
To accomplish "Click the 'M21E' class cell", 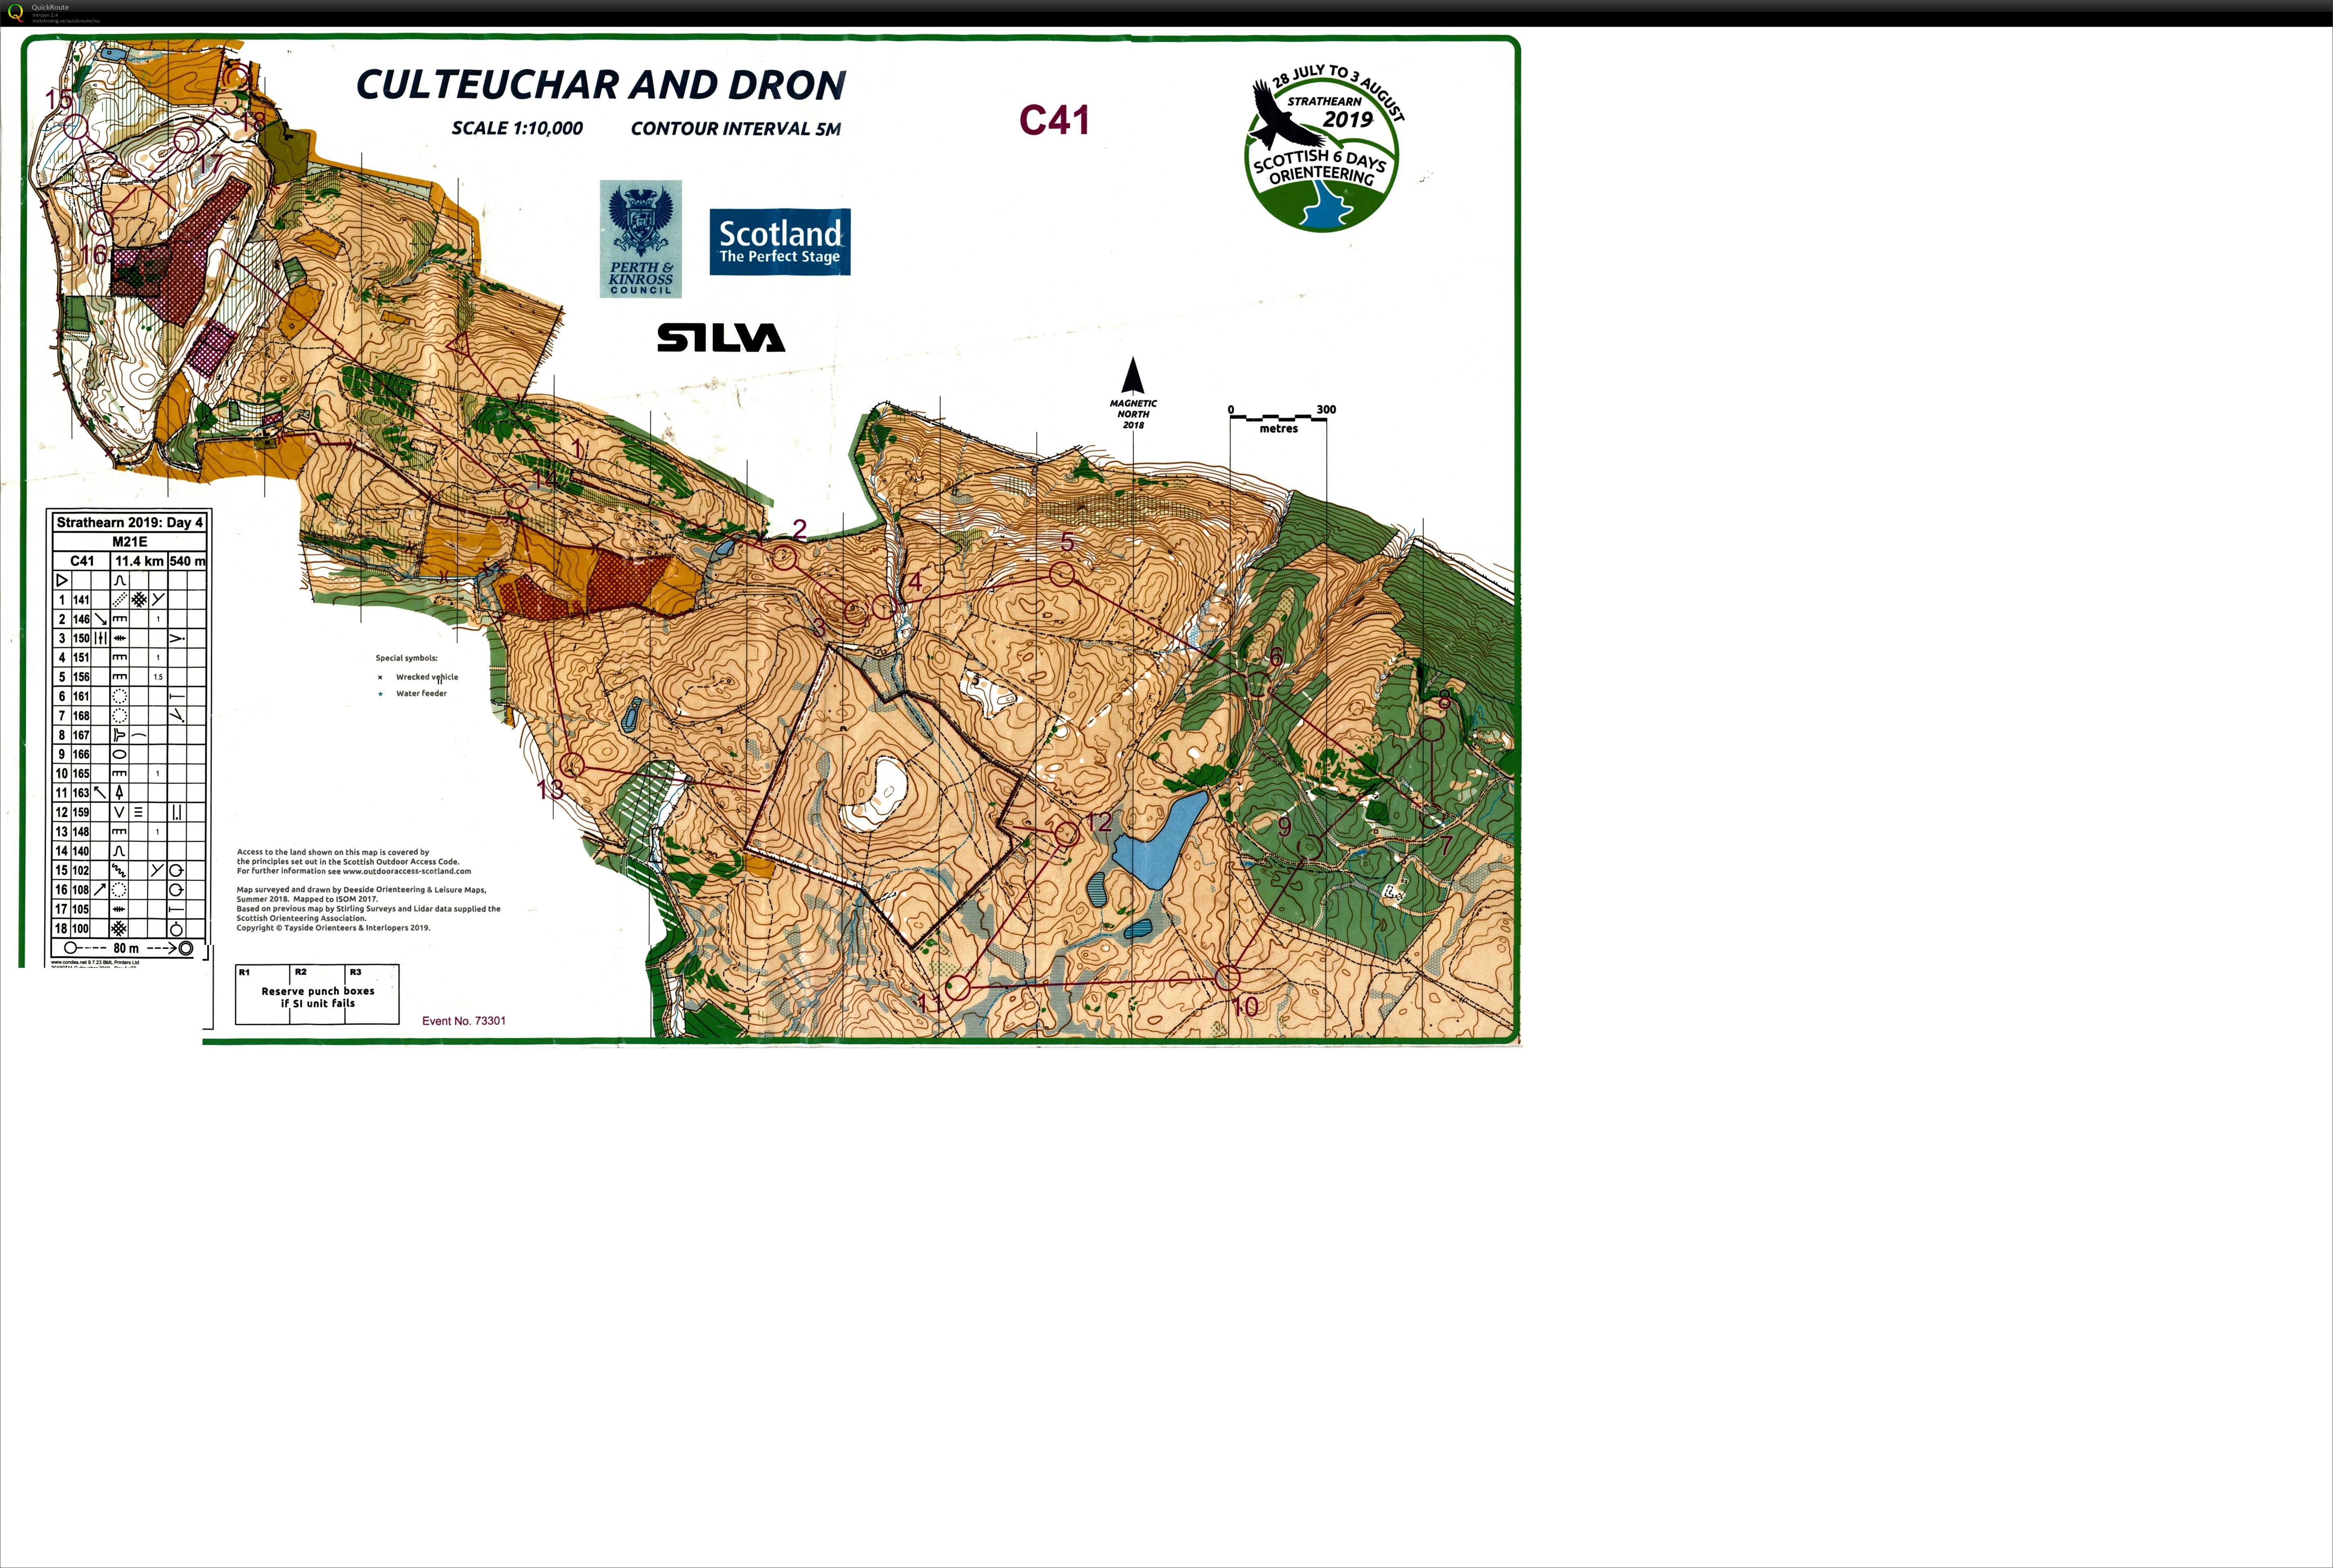I will click(x=129, y=541).
